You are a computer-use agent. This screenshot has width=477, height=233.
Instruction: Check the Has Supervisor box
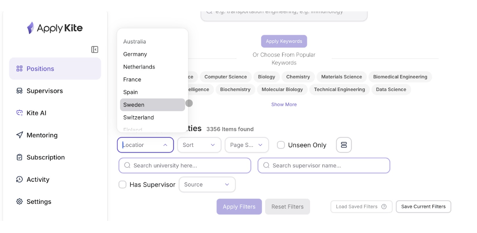coord(122,185)
